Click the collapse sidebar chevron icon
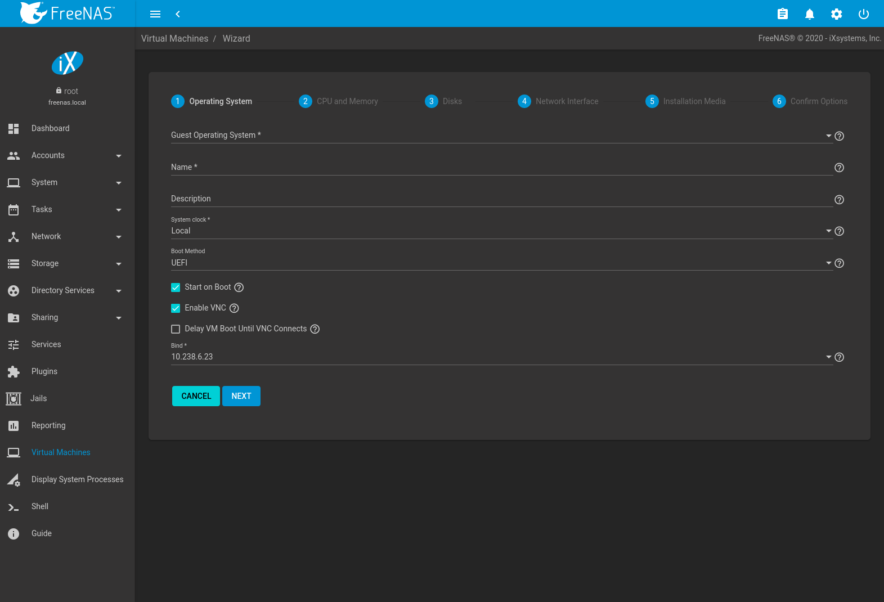 [178, 14]
